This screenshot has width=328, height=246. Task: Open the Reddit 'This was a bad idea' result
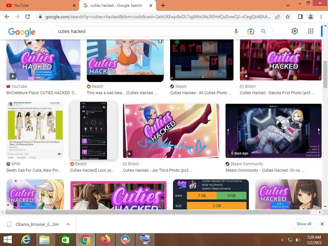tap(122, 93)
